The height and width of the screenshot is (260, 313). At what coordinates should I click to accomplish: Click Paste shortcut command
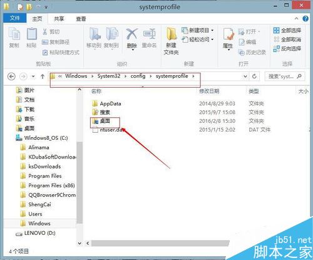(x=61, y=52)
